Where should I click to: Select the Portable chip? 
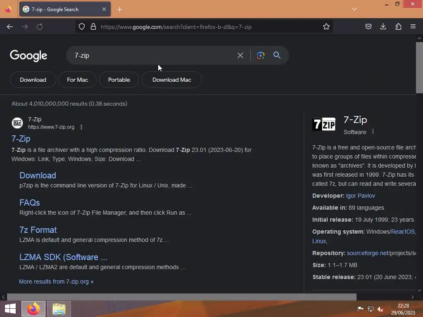click(119, 80)
